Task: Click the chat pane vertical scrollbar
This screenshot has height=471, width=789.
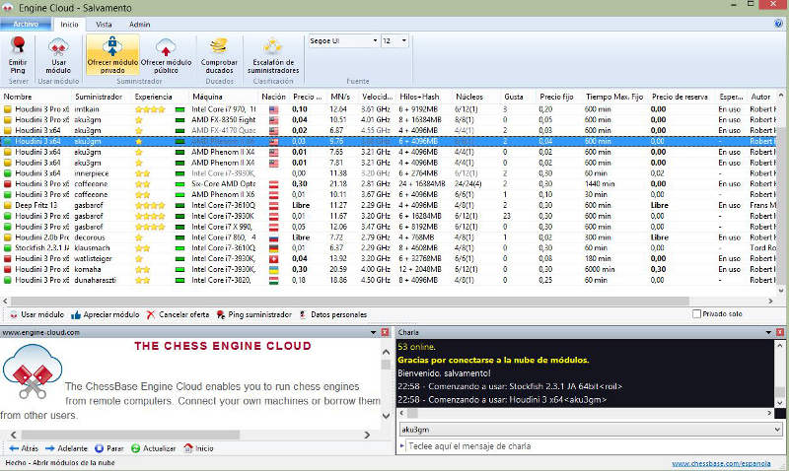Action: tap(779, 392)
